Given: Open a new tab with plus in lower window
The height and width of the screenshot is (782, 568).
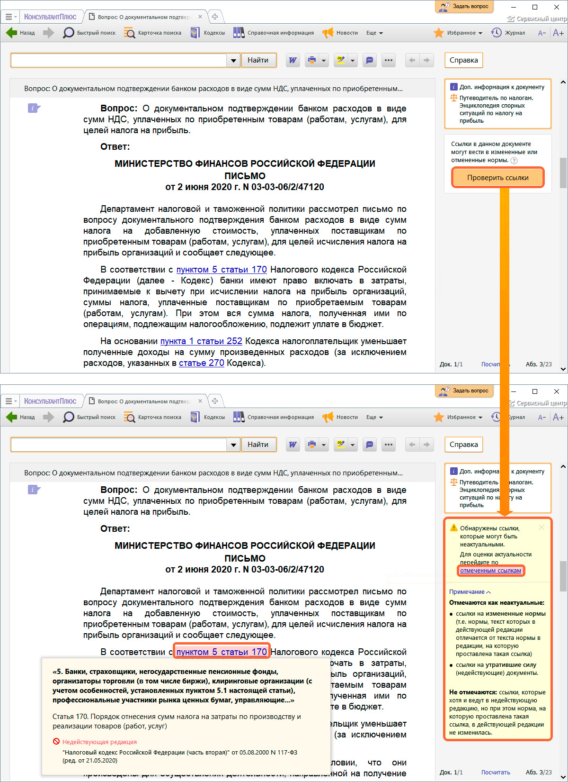Looking at the screenshot, I should (215, 401).
